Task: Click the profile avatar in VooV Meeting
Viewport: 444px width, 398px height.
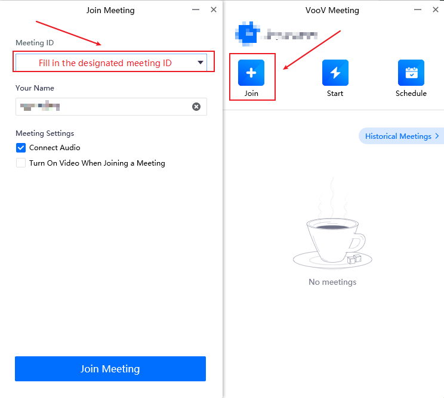Action: pos(248,34)
